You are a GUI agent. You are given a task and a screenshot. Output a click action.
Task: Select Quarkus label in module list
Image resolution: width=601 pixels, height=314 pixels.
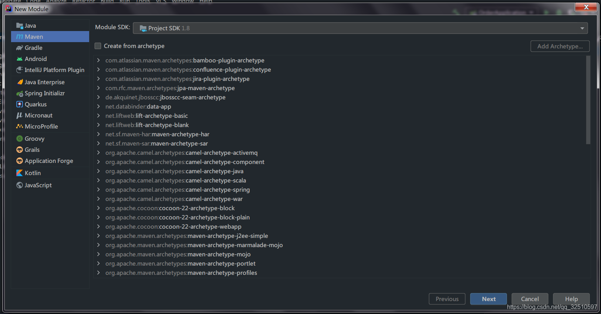[36, 104]
